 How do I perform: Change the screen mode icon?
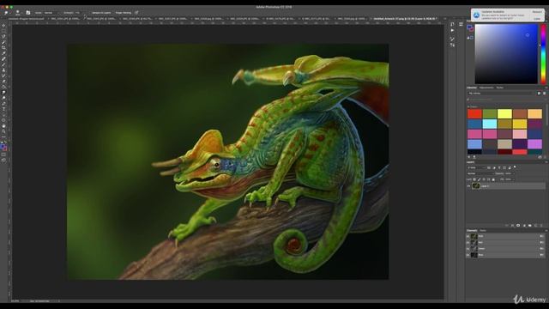[x=3, y=161]
